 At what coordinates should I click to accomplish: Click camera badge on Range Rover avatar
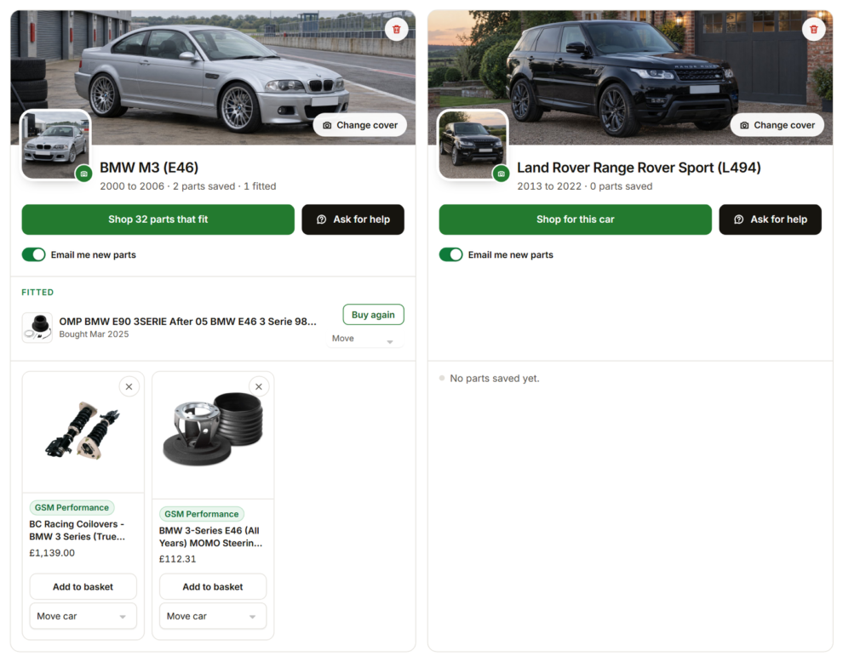pyautogui.click(x=501, y=174)
